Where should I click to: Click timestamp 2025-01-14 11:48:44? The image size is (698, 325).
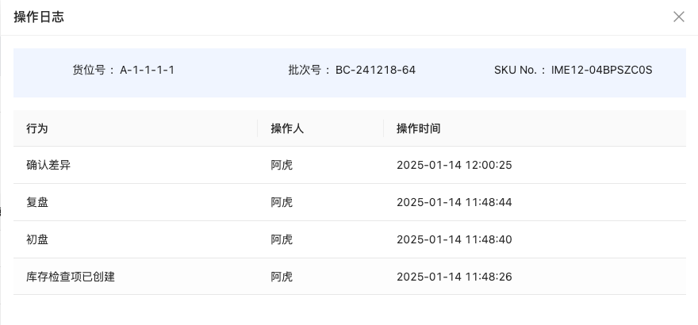(454, 202)
